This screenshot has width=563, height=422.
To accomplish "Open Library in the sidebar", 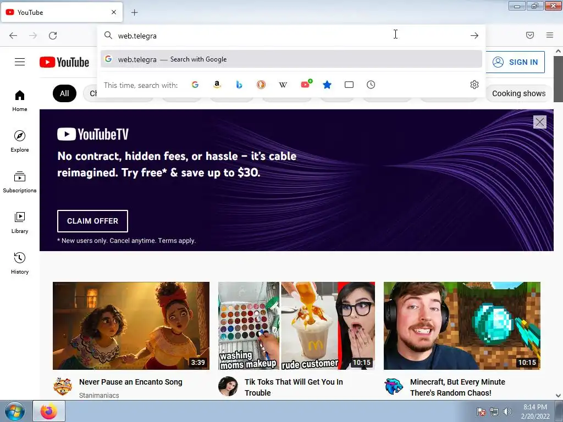I will (20, 223).
